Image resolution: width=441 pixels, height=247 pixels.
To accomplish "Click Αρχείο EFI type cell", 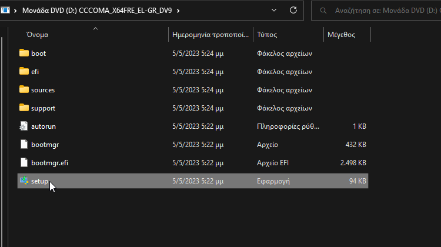I will click(x=272, y=163).
